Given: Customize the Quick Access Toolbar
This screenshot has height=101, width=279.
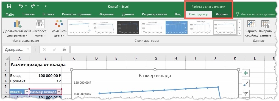Looking at the screenshot, I should [46, 6].
